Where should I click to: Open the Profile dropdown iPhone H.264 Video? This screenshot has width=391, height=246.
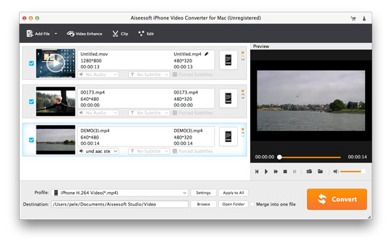coord(120,193)
